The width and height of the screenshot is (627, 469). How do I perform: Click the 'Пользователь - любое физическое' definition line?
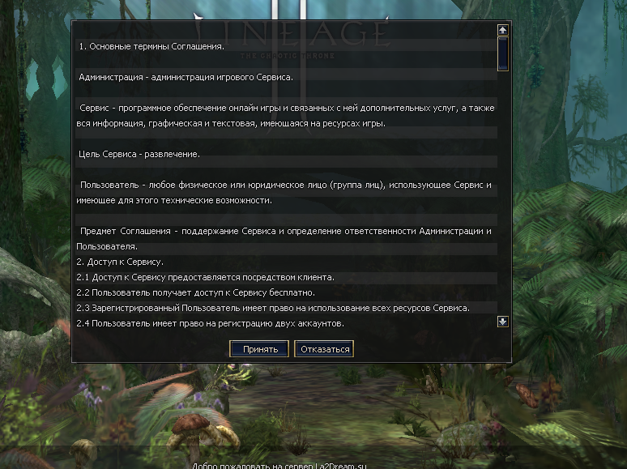(x=285, y=185)
